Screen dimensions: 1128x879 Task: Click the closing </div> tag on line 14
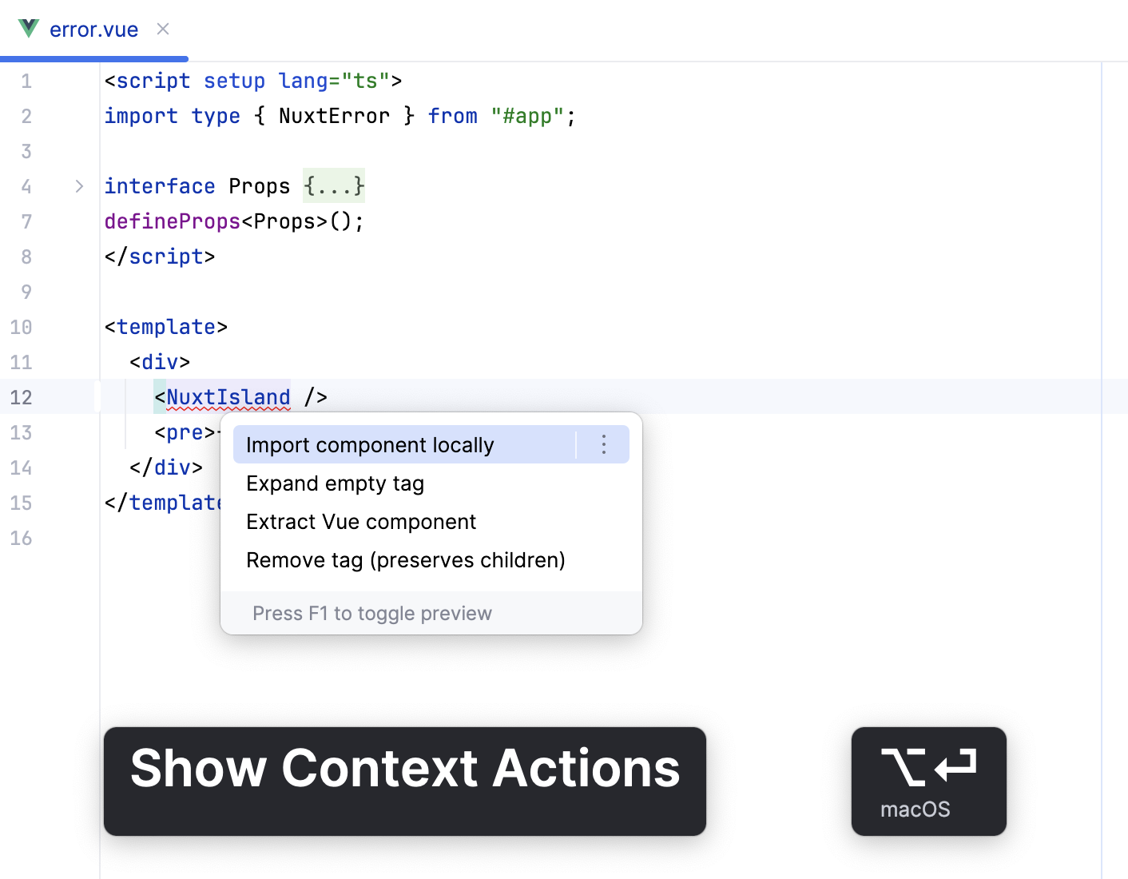pos(165,467)
